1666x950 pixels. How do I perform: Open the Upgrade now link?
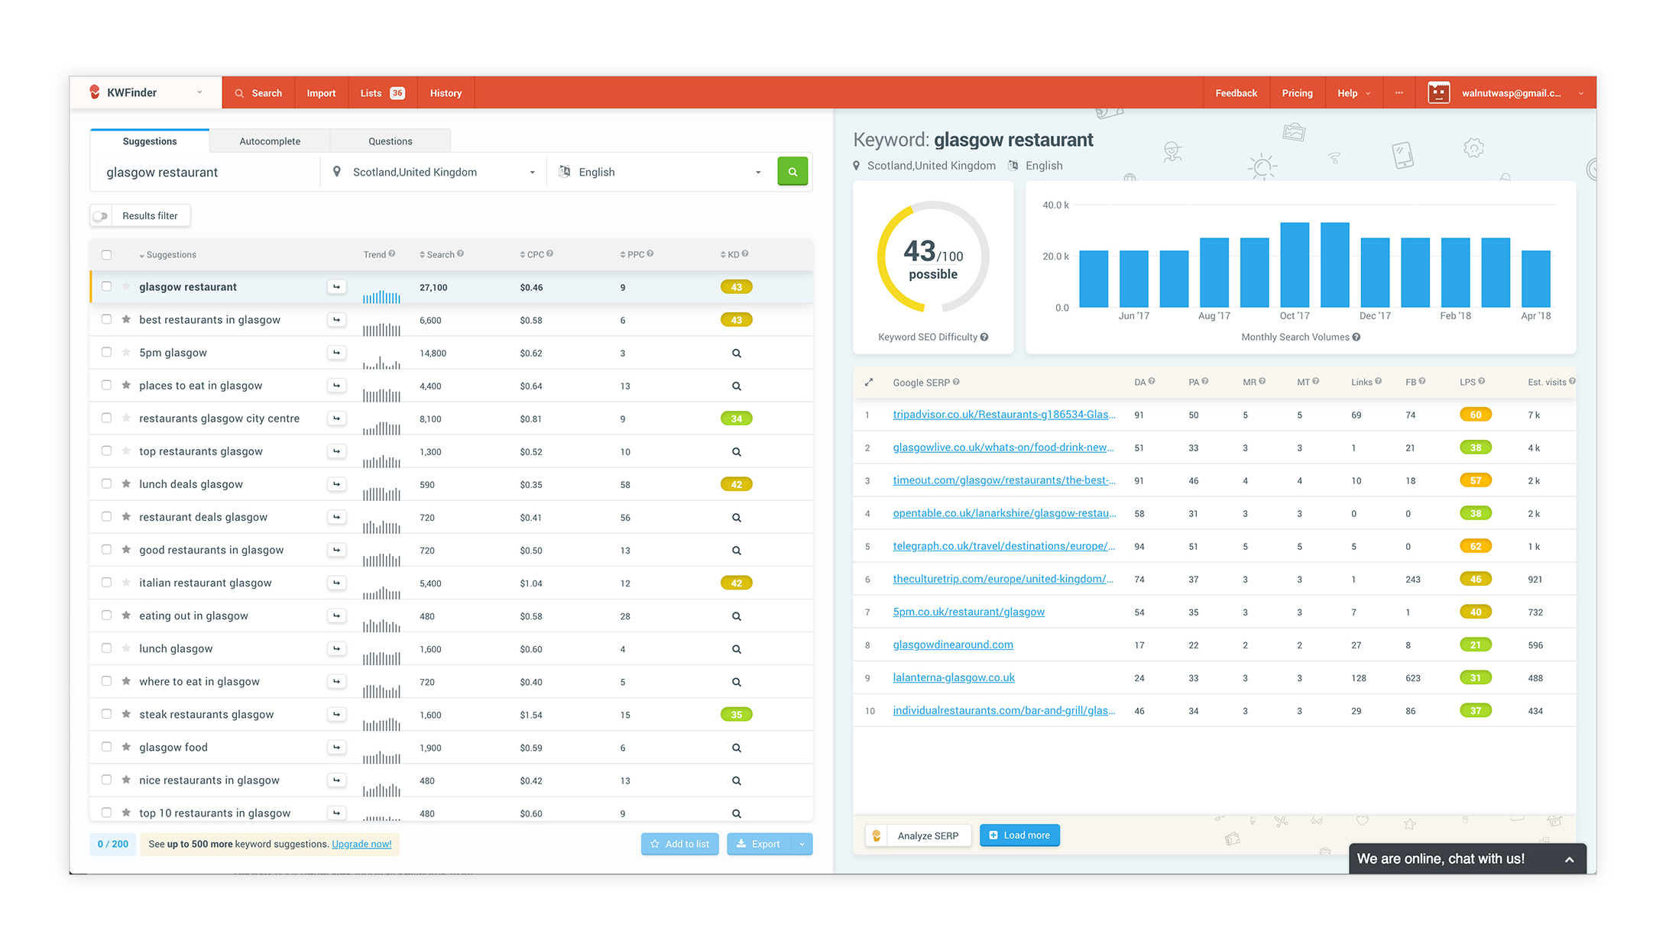pos(361,844)
